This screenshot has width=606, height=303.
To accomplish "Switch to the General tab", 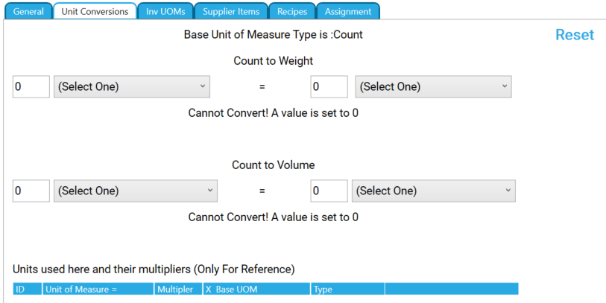I will coord(28,11).
